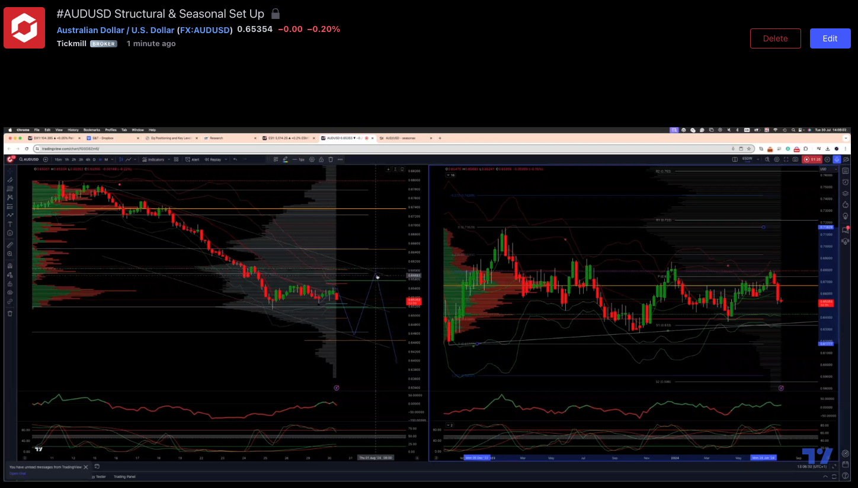The image size is (858, 488).
Task: Click the Alert button in chart toolbar
Action: 193,159
